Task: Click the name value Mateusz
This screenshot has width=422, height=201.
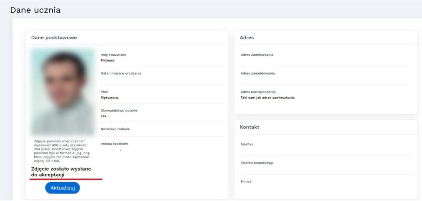Action: tap(108, 60)
